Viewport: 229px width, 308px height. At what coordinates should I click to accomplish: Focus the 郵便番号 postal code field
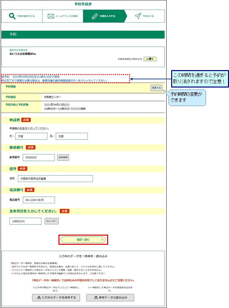coord(39,158)
